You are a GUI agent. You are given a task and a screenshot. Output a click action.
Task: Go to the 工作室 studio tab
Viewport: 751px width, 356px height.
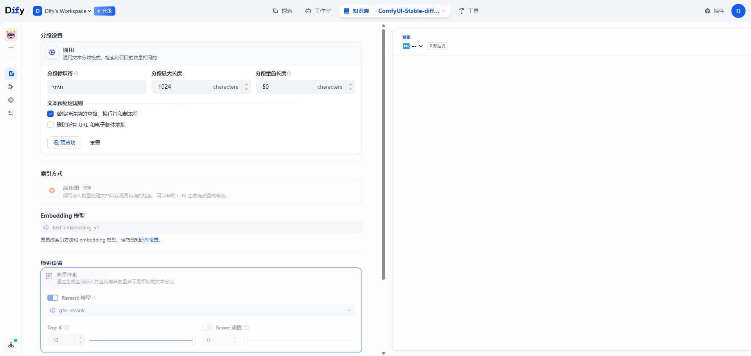coord(318,11)
